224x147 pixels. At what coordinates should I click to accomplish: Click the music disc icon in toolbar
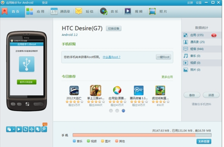click(x=104, y=11)
